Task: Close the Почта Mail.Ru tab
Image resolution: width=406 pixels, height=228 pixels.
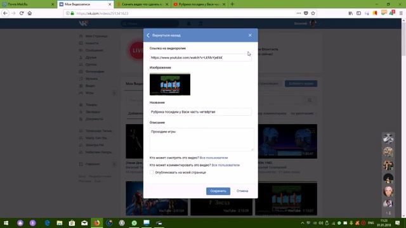Action: [x=53, y=4]
